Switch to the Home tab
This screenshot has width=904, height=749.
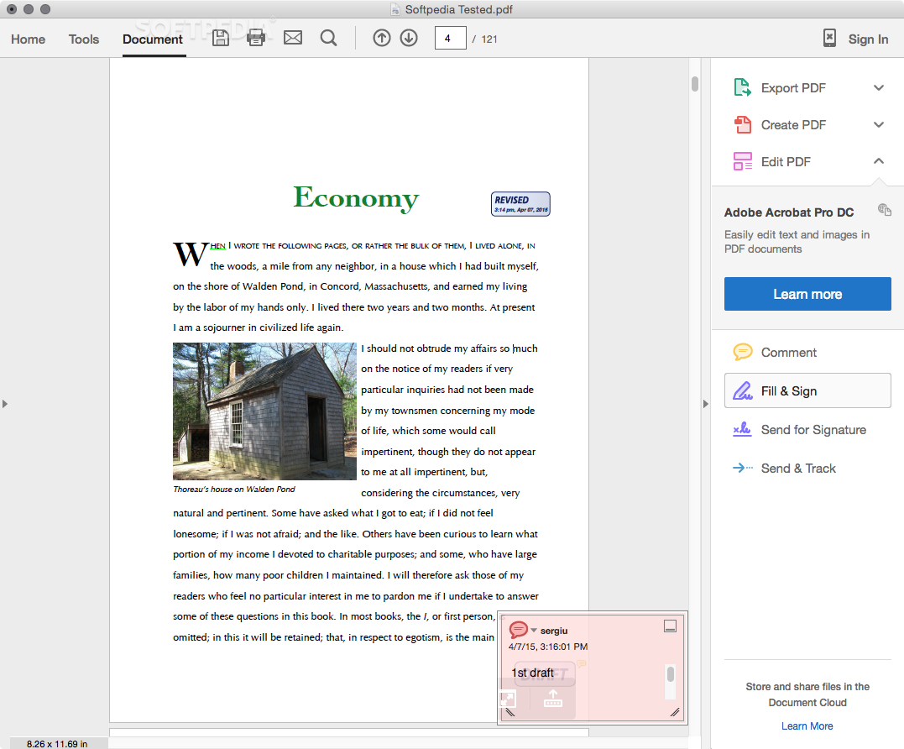(29, 39)
